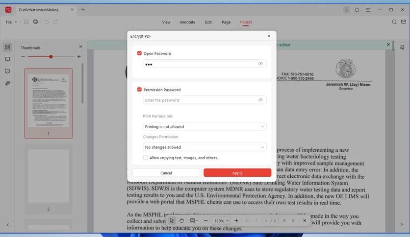Jump to the last page arrow
The image size is (410, 237).
(x=294, y=220)
